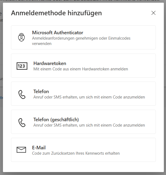Click the Telefon card's 'Anruf oder SMS' description
The image size is (166, 175).
[x=89, y=97]
